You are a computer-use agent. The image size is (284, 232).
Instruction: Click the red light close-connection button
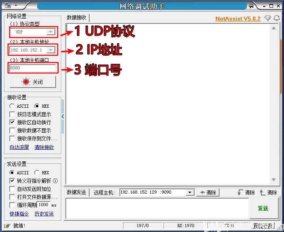click(33, 82)
